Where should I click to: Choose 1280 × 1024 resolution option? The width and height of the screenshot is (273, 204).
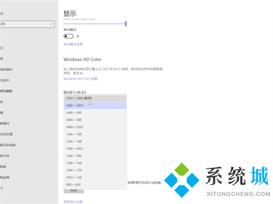pyautogui.click(x=95, y=148)
